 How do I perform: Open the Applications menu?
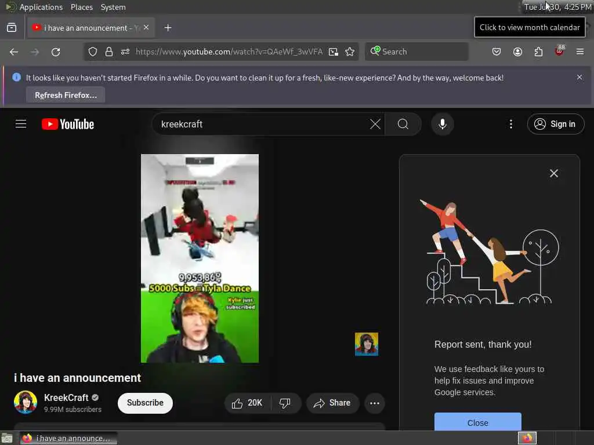[x=41, y=7]
